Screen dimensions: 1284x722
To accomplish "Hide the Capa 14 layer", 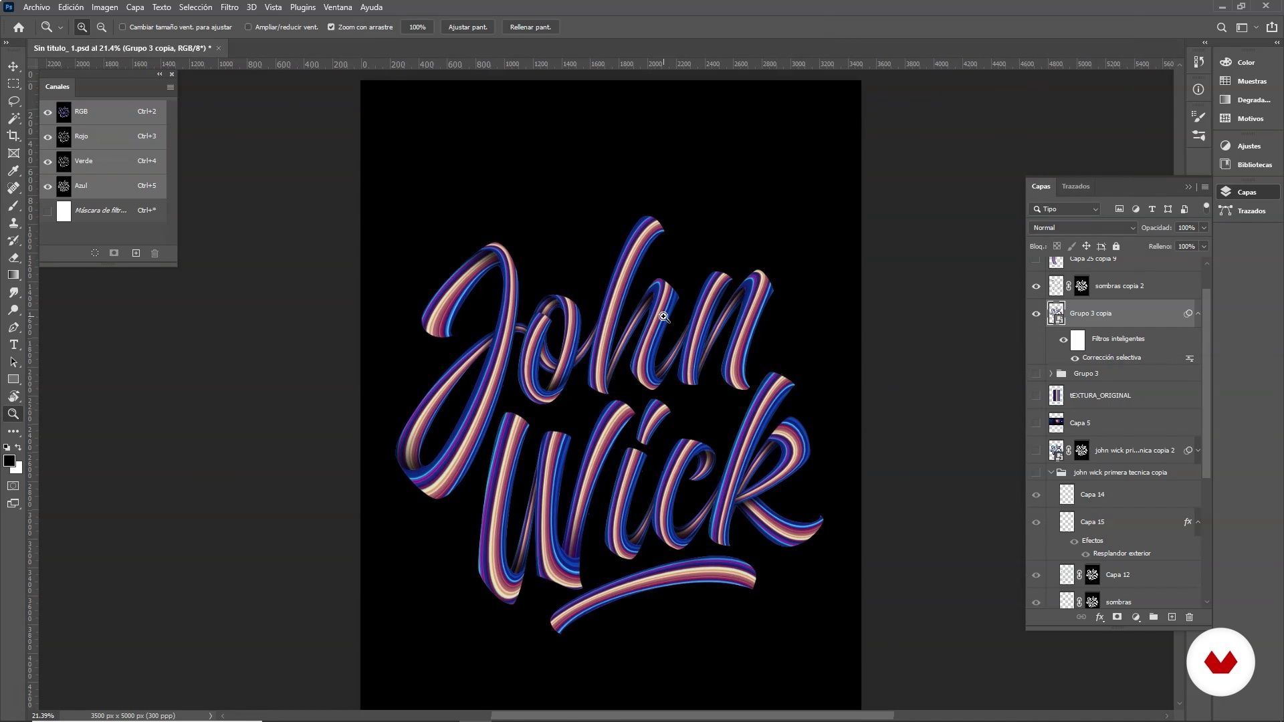I will [x=1036, y=495].
